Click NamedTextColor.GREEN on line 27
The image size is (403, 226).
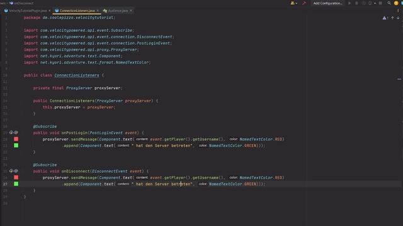[232, 184]
